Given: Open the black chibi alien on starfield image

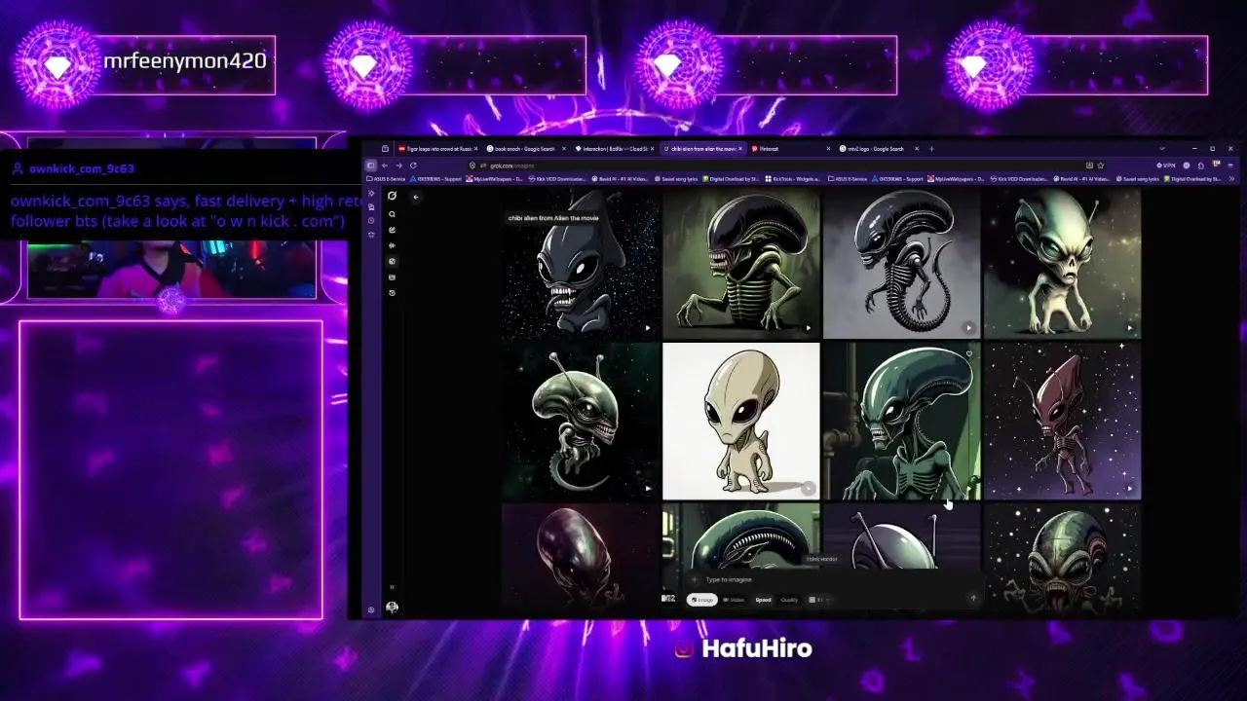Looking at the screenshot, I should [x=581, y=264].
